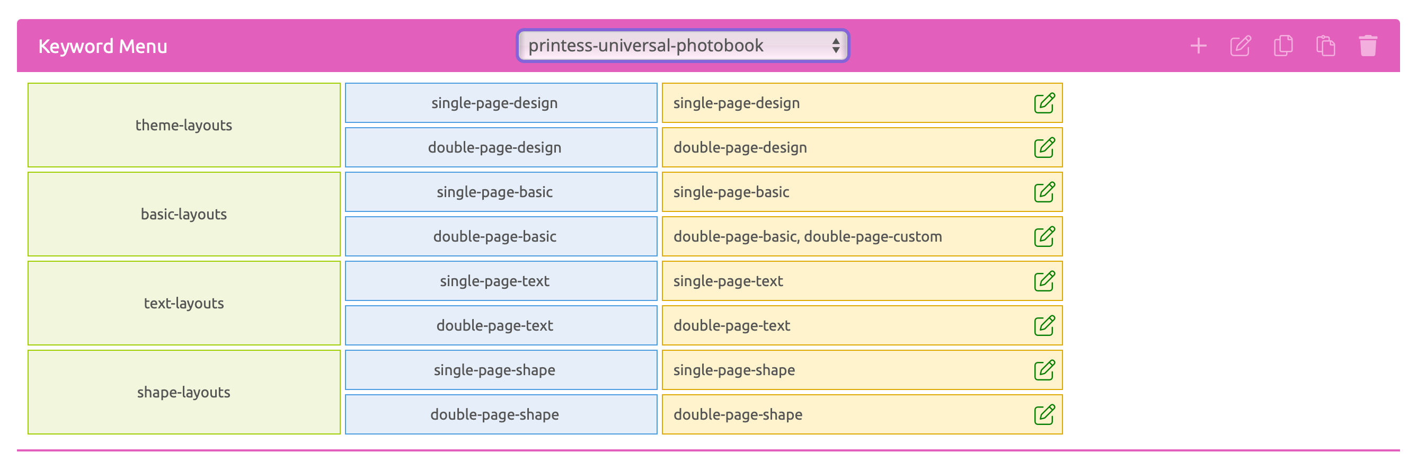The image size is (1417, 461).
Task: Click the yellow single-page-text keyword text
Action: tap(728, 282)
